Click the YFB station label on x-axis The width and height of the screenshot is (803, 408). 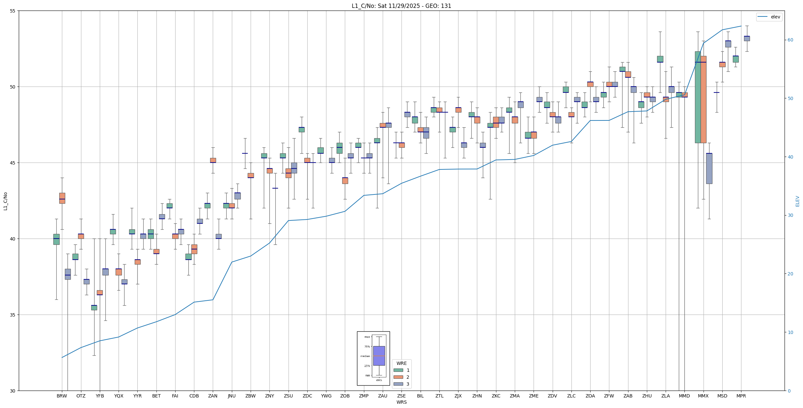[100, 396]
